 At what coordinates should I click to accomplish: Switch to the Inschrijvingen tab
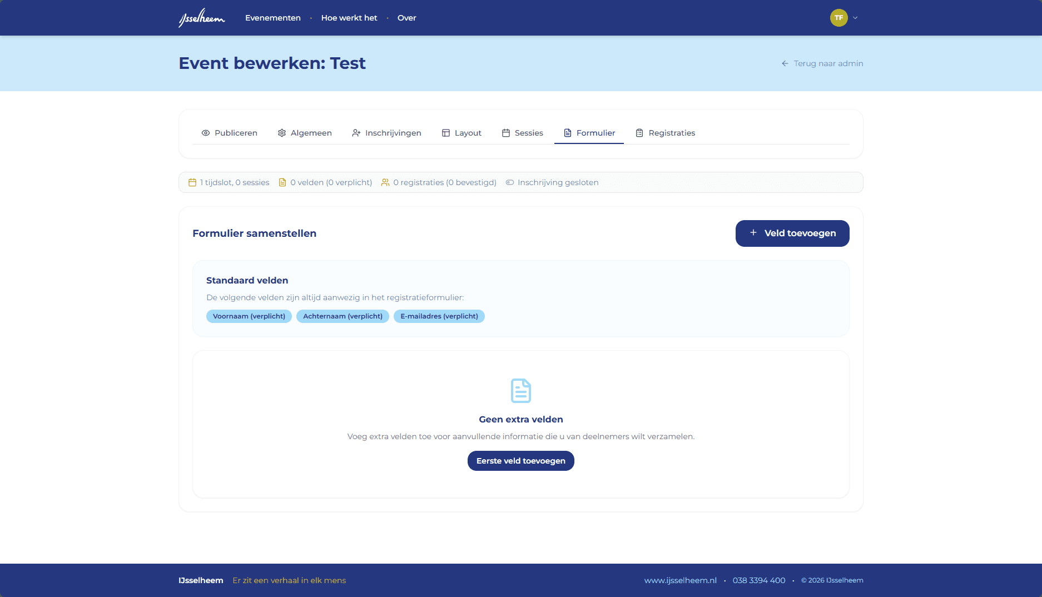[x=386, y=133]
